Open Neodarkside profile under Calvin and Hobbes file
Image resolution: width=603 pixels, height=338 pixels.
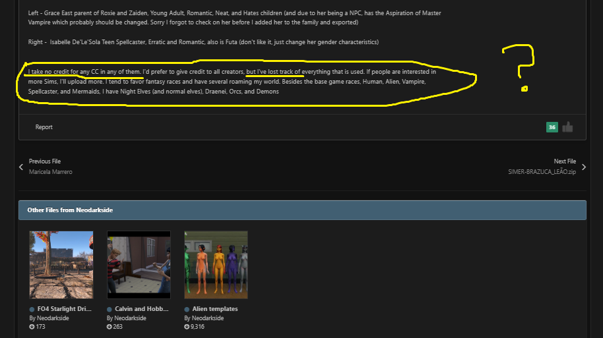pos(130,318)
